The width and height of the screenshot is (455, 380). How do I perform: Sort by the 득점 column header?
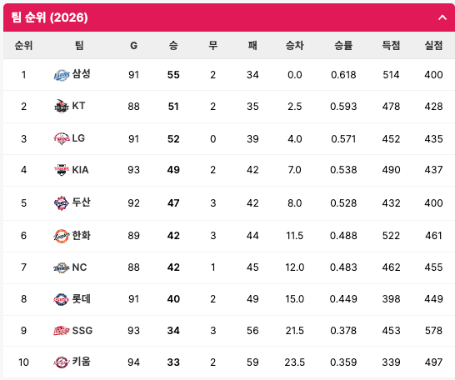click(x=391, y=46)
